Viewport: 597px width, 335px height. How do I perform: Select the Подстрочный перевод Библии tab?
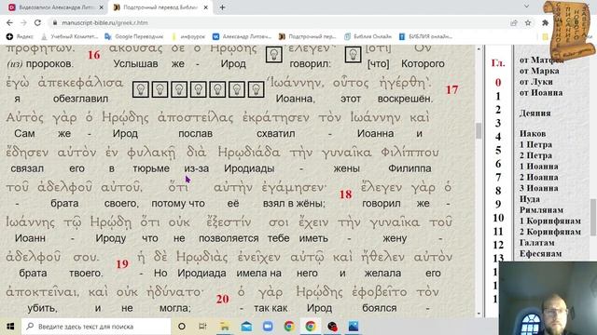(x=160, y=7)
